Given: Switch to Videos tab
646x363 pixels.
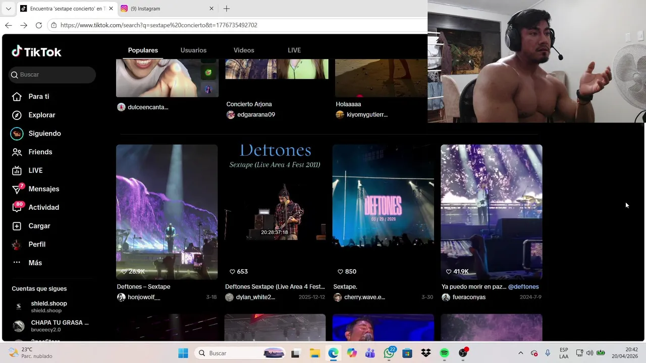Looking at the screenshot, I should (244, 50).
